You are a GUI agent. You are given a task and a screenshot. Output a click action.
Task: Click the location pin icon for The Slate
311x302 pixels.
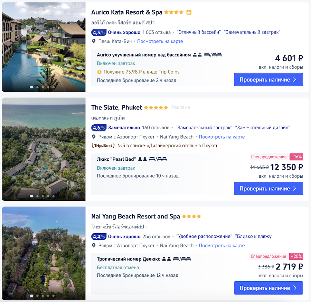(x=94, y=137)
